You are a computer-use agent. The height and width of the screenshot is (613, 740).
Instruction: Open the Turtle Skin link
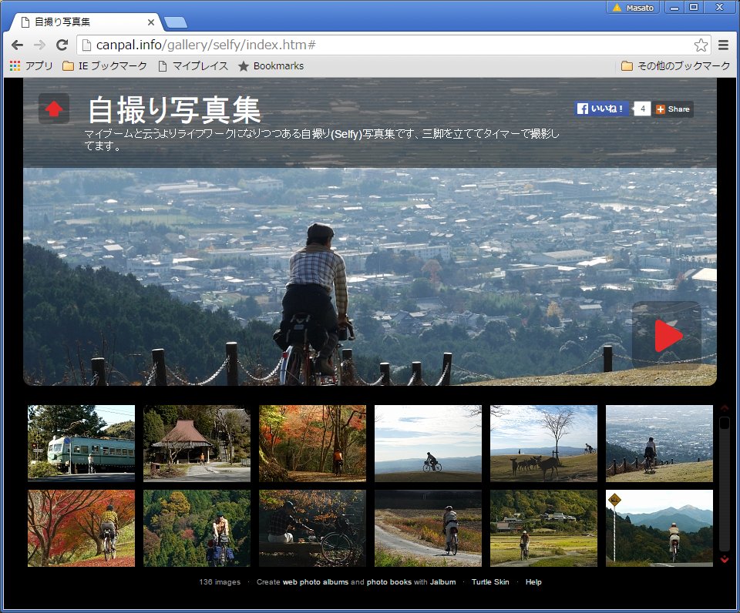(x=490, y=582)
